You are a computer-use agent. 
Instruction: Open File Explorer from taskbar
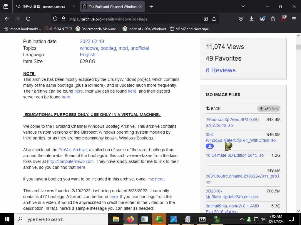tap(116, 219)
